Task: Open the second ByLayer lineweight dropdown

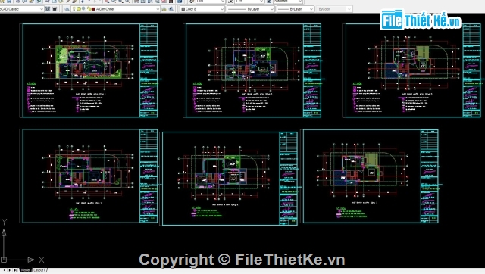Action: coord(296,9)
